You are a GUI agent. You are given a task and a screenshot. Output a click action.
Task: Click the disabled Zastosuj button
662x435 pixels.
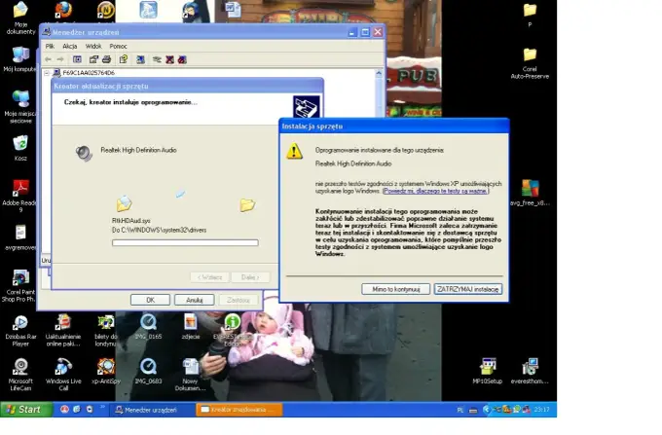coord(239,300)
